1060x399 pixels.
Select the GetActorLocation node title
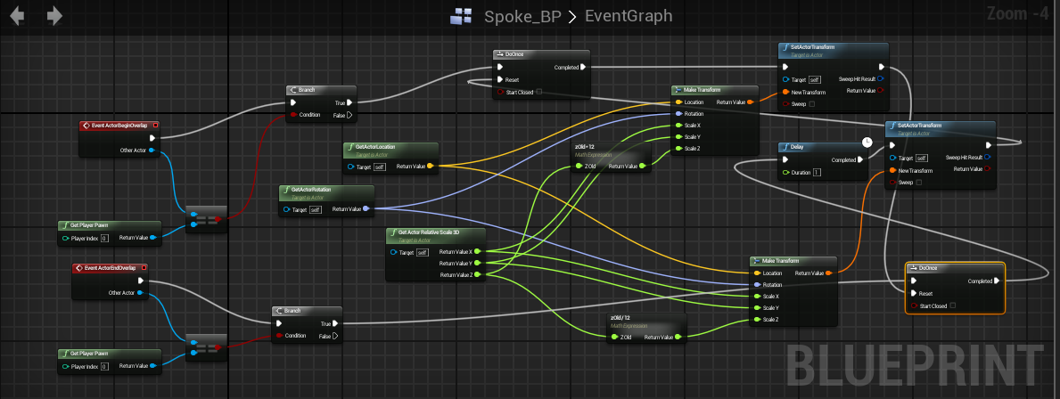[376, 146]
